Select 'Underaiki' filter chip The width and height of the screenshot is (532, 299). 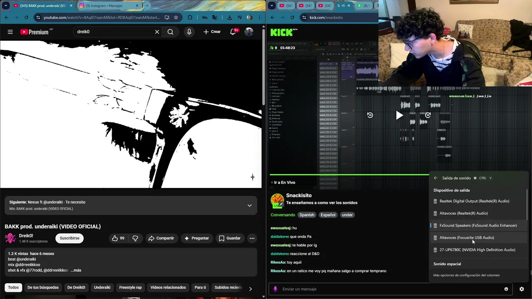tap(102, 287)
